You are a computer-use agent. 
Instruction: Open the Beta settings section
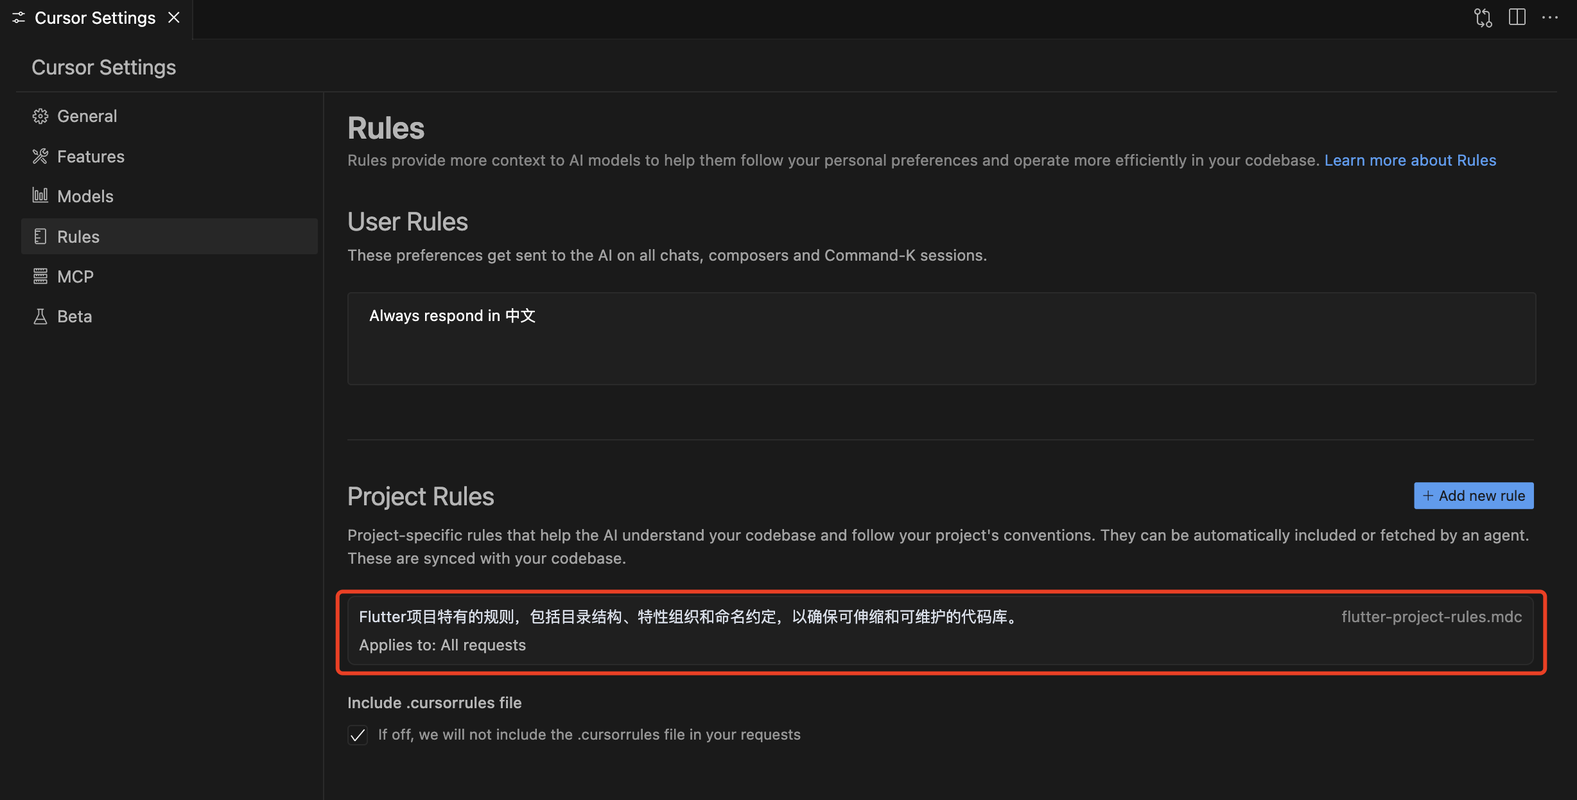pos(74,317)
